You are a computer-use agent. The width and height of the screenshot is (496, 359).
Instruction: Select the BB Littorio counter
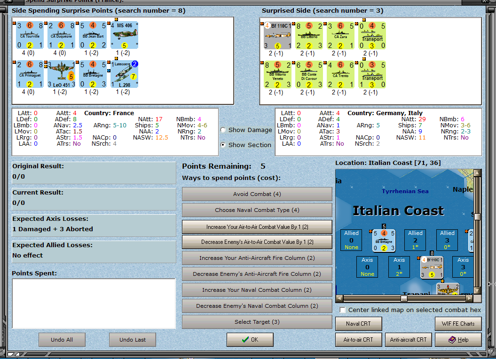click(309, 35)
